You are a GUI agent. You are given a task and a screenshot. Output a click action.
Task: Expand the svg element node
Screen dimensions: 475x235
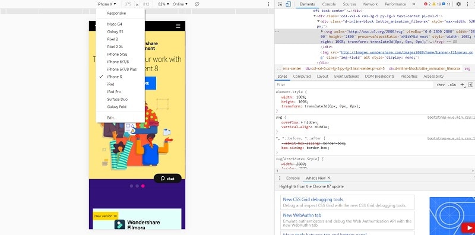click(322, 31)
